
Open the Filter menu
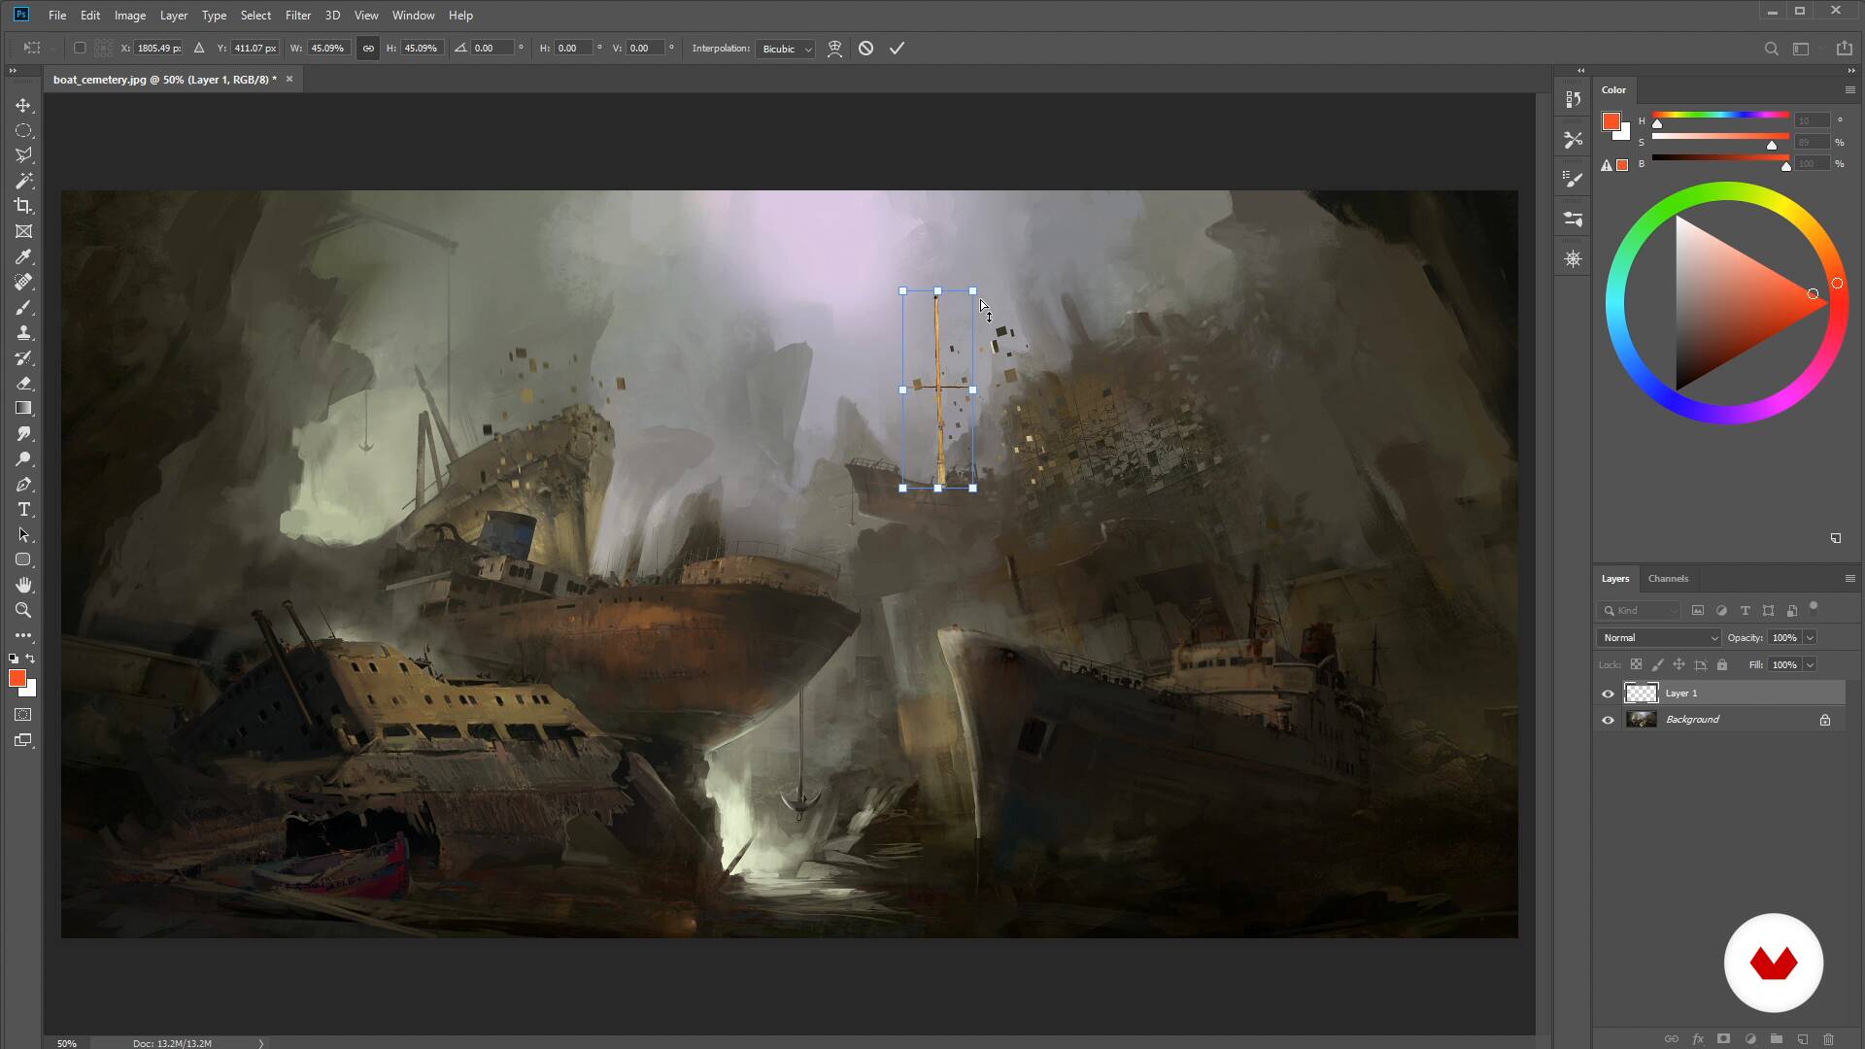tap(298, 16)
